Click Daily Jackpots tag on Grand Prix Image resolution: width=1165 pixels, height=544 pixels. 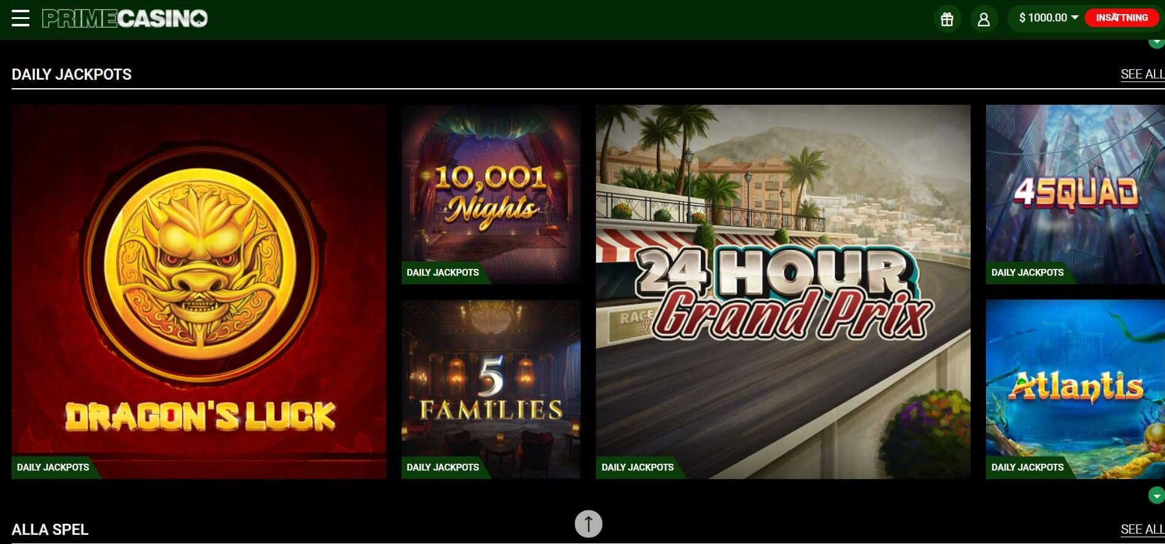[x=638, y=467]
